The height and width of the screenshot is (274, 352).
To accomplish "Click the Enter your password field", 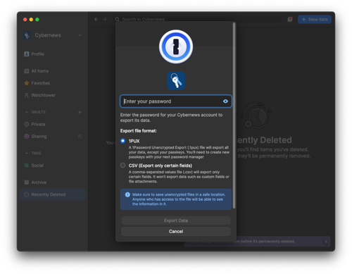I will pyautogui.click(x=176, y=101).
